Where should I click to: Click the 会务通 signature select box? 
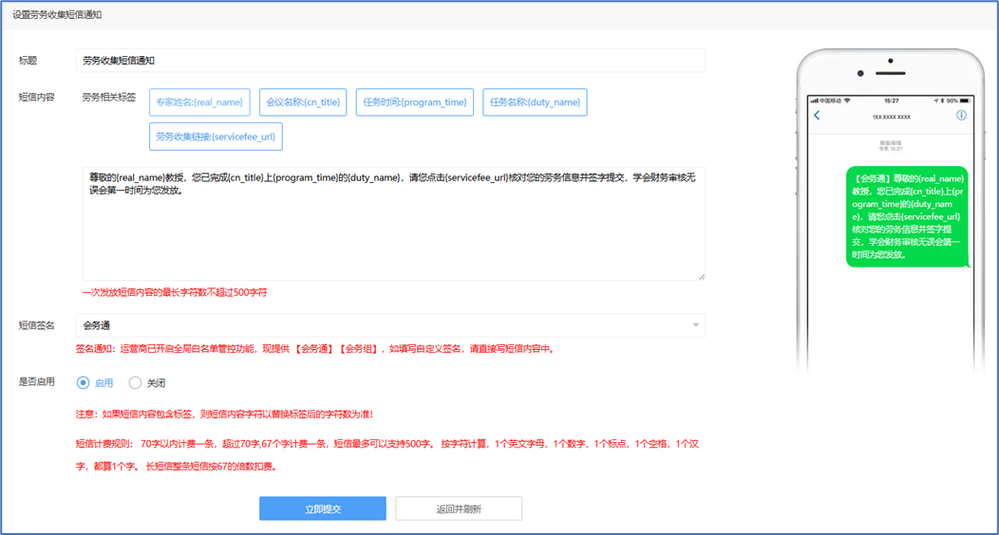click(x=390, y=325)
